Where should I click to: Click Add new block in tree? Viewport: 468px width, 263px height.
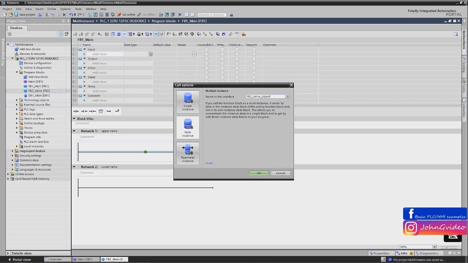[38, 77]
